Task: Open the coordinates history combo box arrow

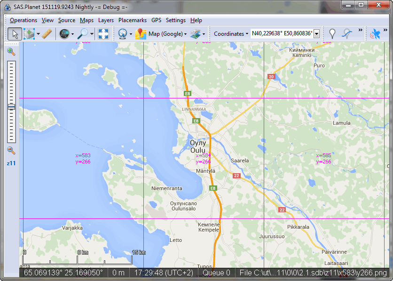Action: click(316, 34)
